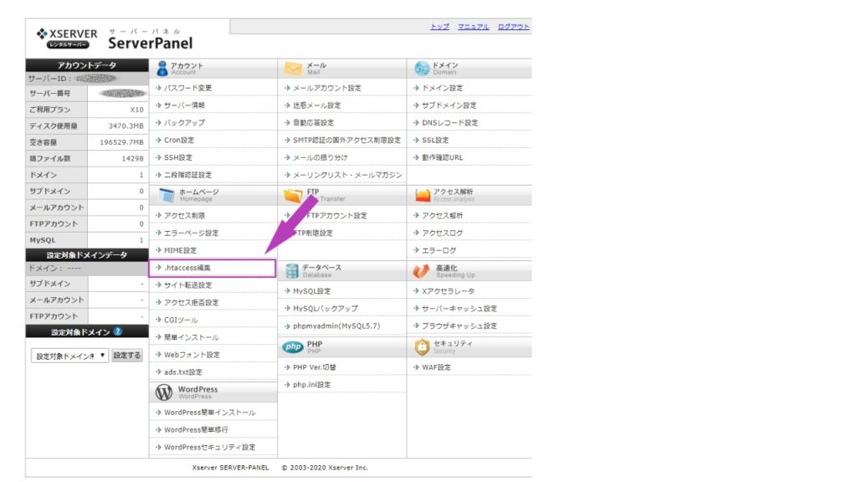Click the Homepage section icon

167,195
